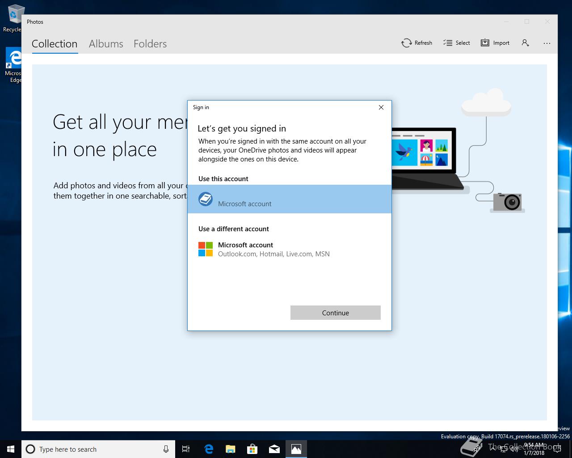Screen dimensions: 572x458
Task: Close the Photos window
Action: pos(547,21)
